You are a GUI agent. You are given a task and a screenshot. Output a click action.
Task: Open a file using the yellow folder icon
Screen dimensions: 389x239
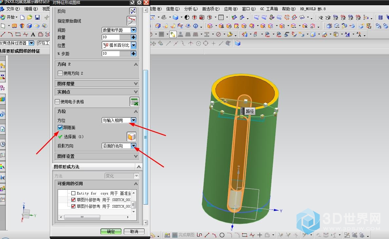pyautogui.click(x=30, y=17)
